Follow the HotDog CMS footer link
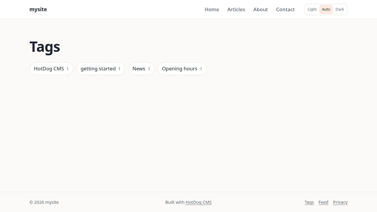The width and height of the screenshot is (377, 212). pyautogui.click(x=199, y=202)
